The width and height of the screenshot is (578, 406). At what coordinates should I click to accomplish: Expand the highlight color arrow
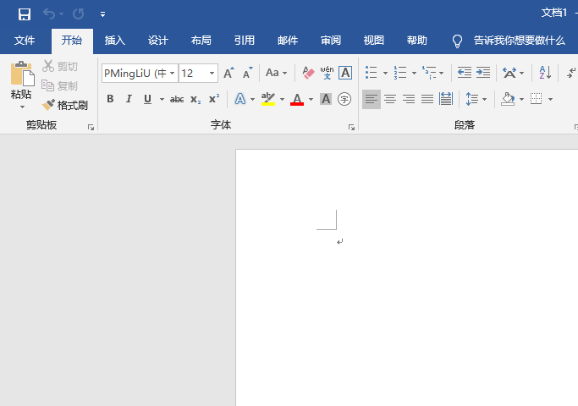coord(282,99)
